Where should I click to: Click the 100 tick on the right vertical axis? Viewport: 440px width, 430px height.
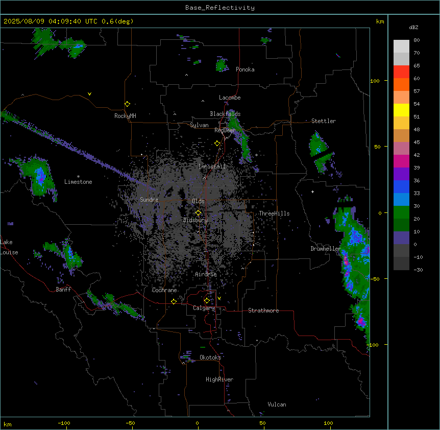[375, 81]
